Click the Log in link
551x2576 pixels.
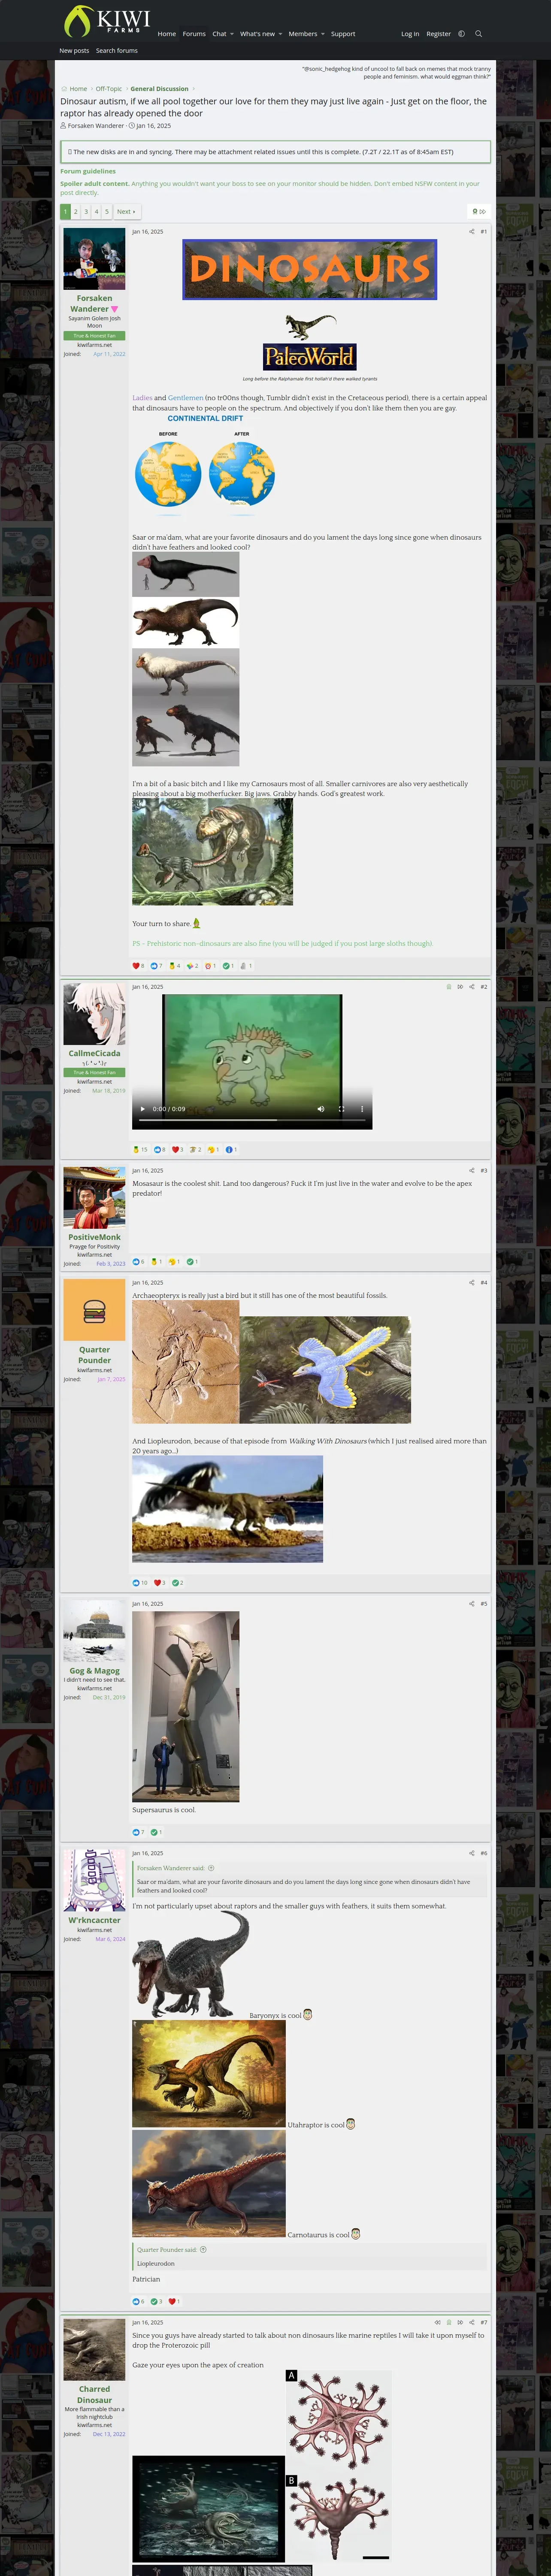pos(410,34)
